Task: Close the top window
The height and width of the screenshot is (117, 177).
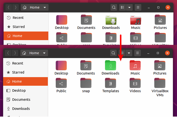Action: tap(168, 7)
